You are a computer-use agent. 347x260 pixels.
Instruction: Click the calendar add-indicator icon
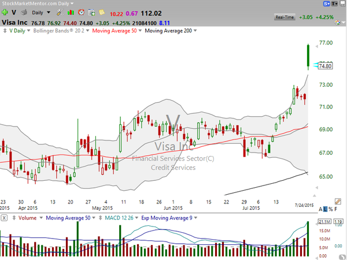pos(91,12)
